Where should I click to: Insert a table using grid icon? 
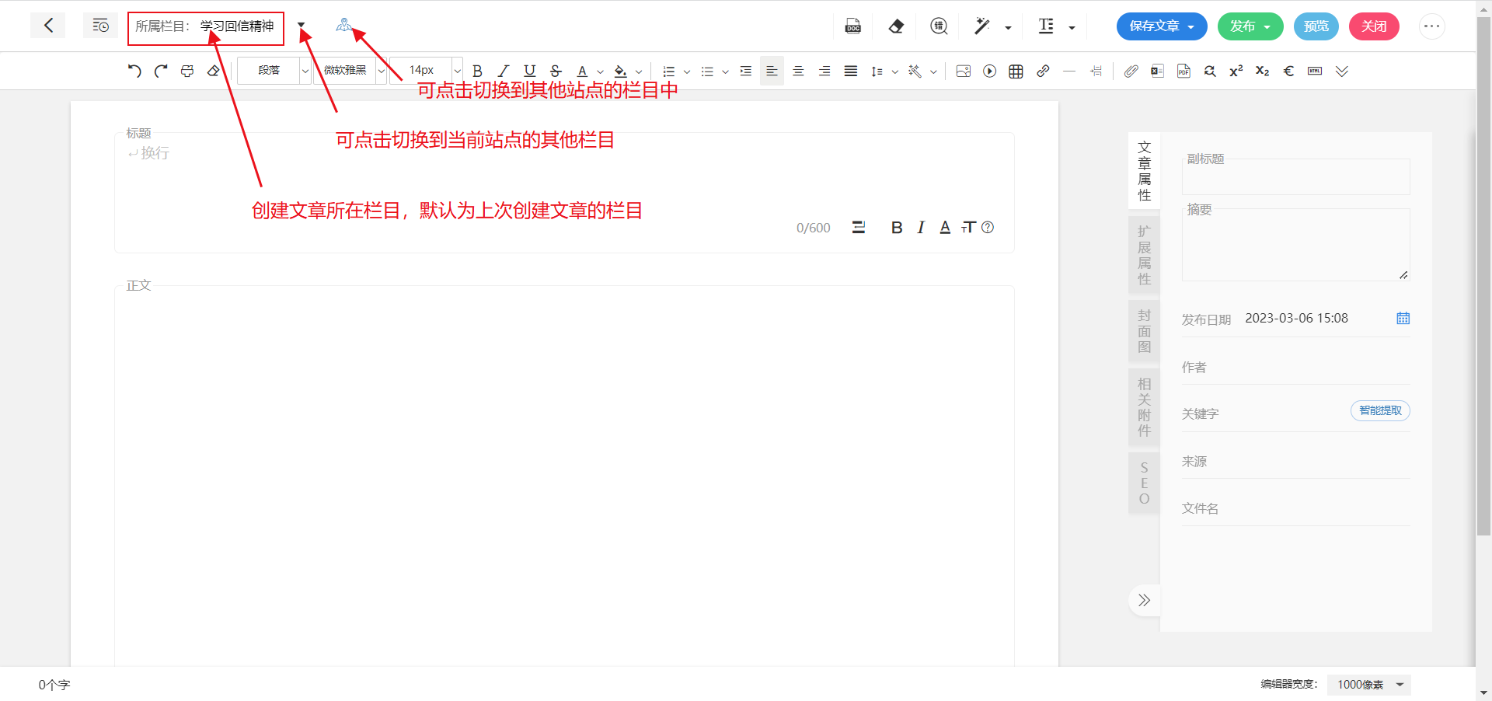(1016, 71)
